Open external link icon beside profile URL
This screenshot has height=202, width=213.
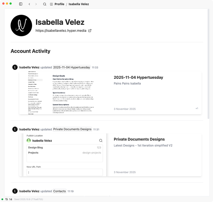tap(90, 31)
